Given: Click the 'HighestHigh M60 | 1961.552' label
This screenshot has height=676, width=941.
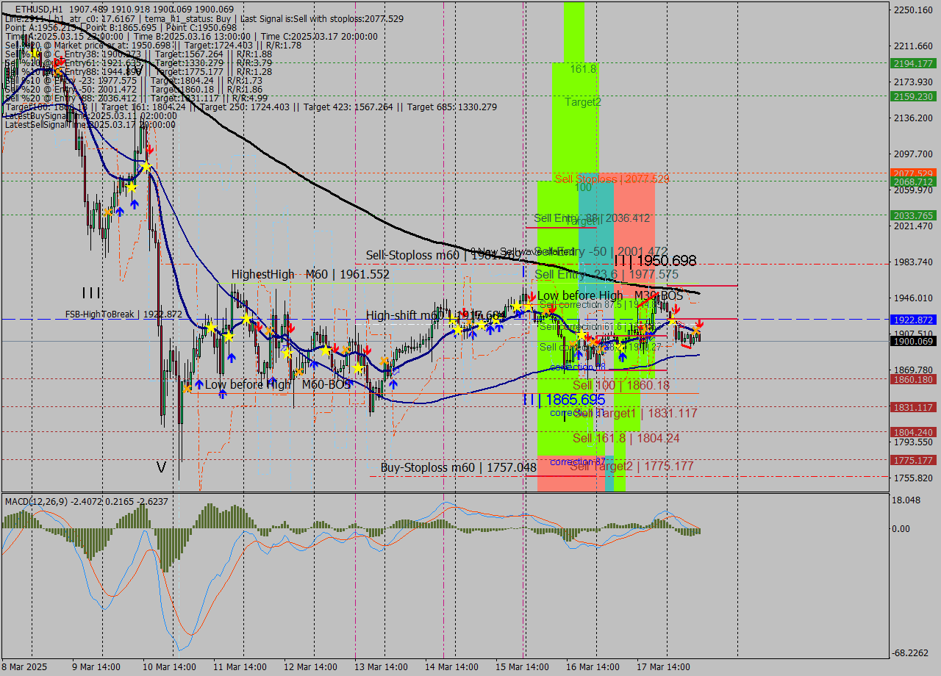Looking at the screenshot, I should (x=310, y=274).
